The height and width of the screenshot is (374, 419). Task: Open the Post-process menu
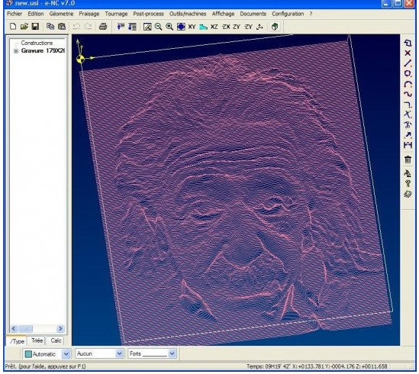tap(148, 14)
